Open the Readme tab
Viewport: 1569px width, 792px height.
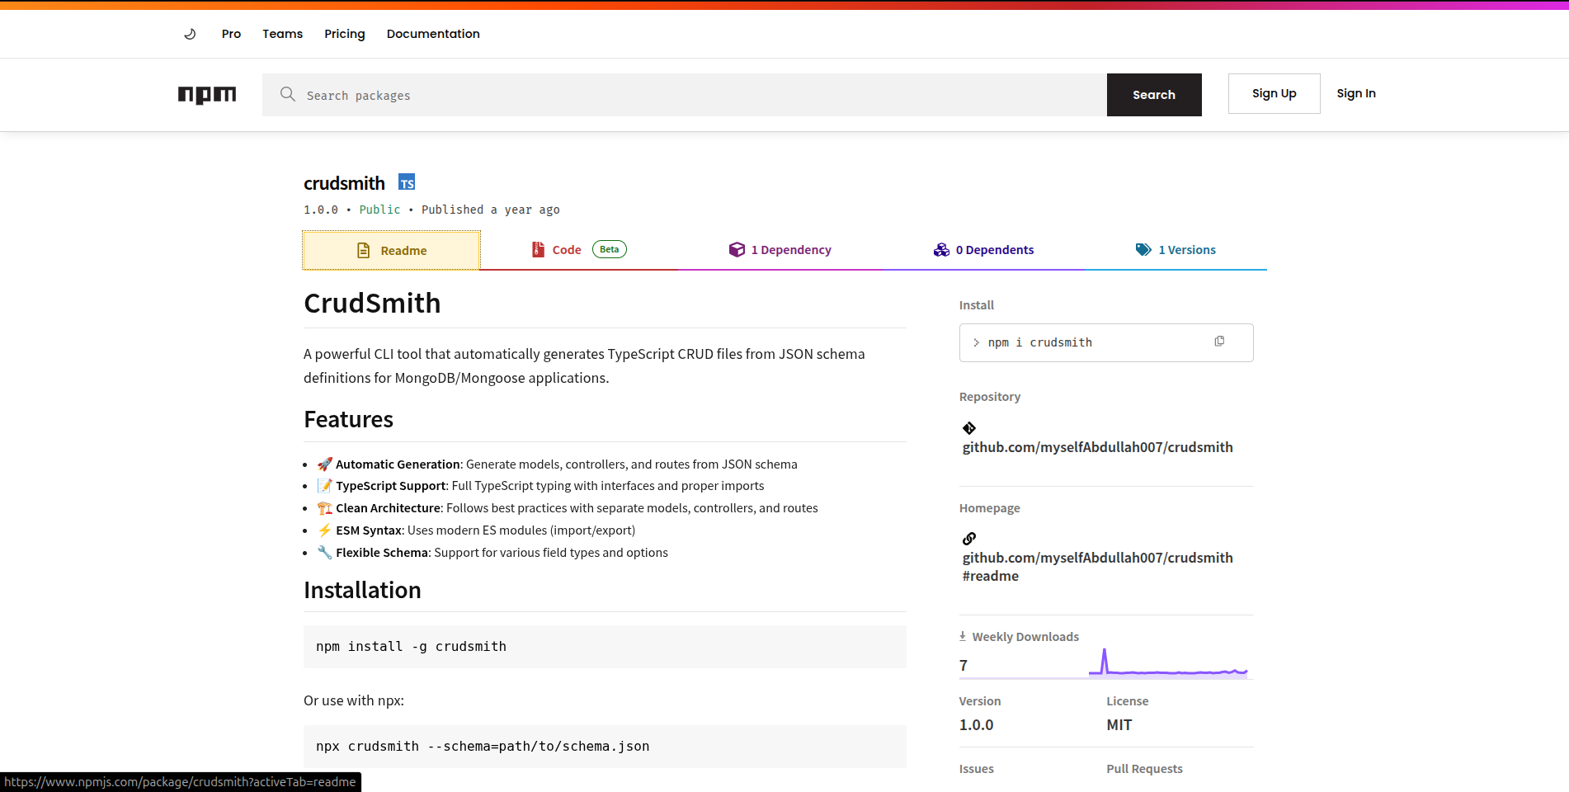coord(391,251)
